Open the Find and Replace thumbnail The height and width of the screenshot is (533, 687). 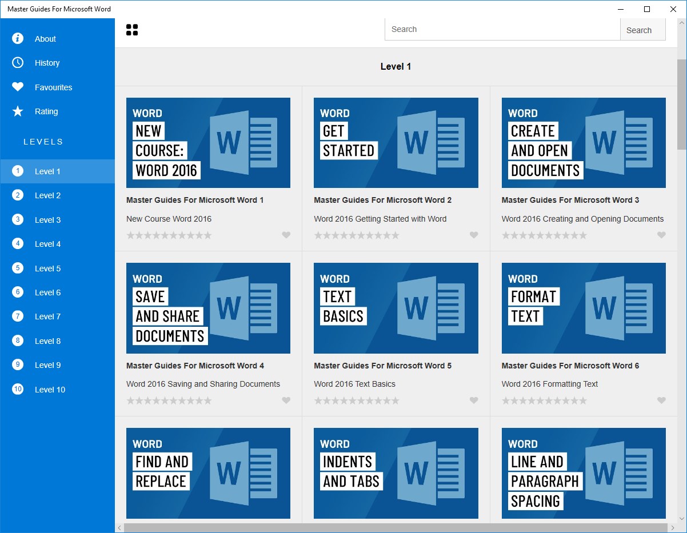(208, 473)
